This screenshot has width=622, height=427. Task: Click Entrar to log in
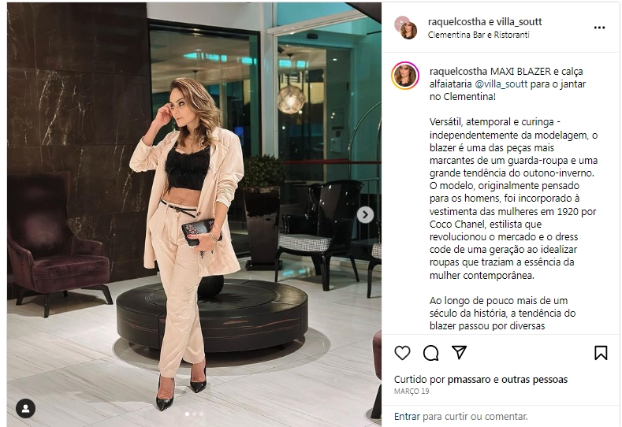tap(407, 416)
